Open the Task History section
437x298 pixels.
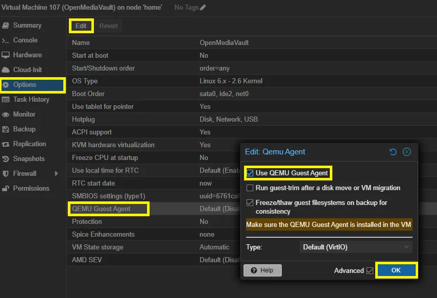click(x=31, y=100)
